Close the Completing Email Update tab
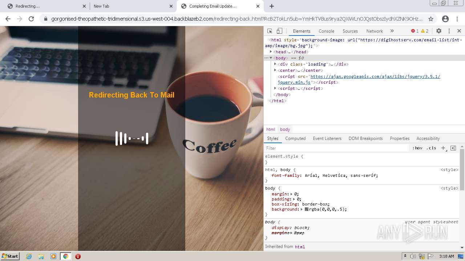The width and height of the screenshot is (465, 261). [x=258, y=6]
